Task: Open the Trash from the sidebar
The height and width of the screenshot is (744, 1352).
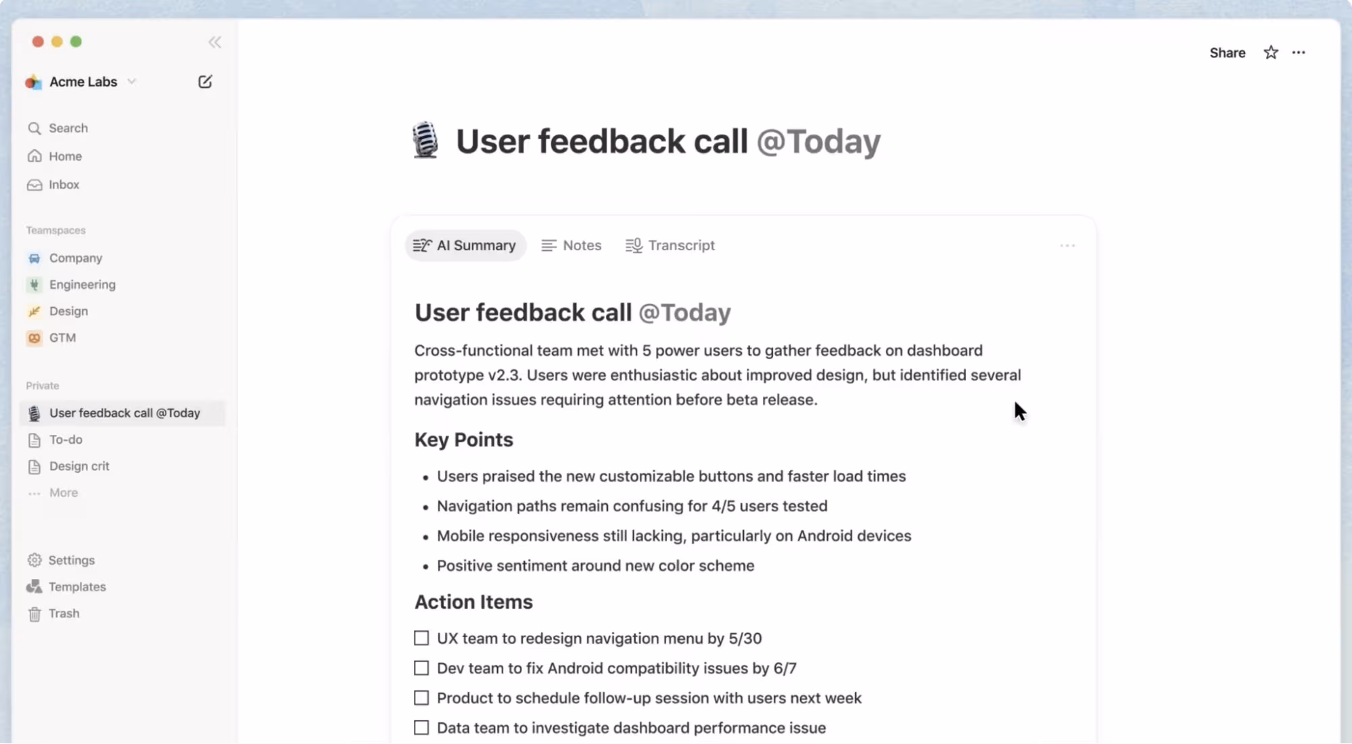Action: coord(63,613)
